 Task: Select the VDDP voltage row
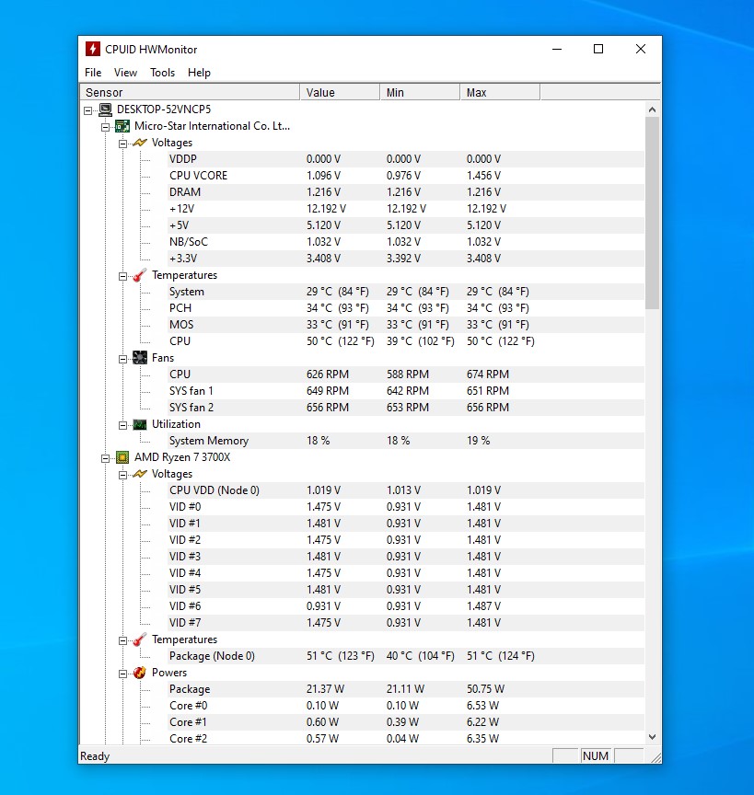[406, 159]
